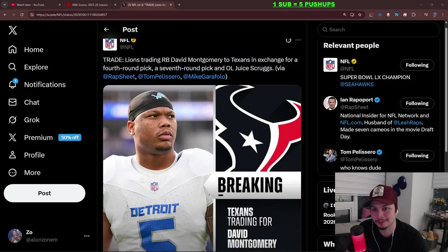The image size is (448, 252).
Task: Open Profile in the sidebar
Action: (x=27, y=155)
